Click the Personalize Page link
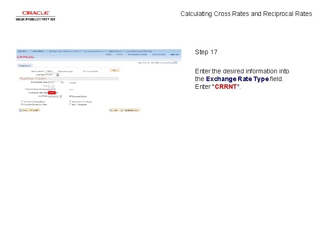 tap(165, 63)
